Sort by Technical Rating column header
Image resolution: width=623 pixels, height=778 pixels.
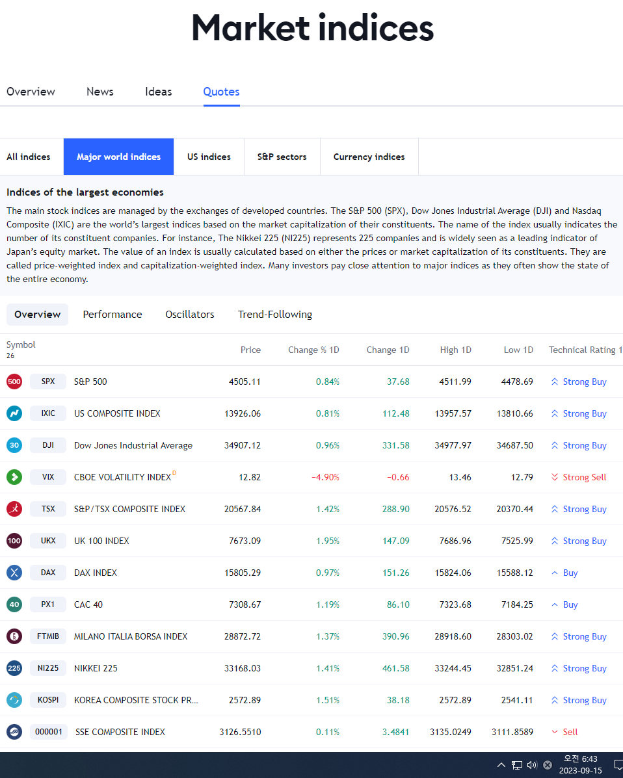click(585, 350)
